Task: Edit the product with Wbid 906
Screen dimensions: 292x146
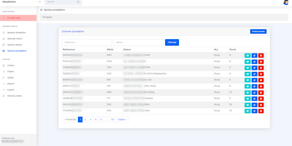Action: pyautogui.click(x=254, y=92)
